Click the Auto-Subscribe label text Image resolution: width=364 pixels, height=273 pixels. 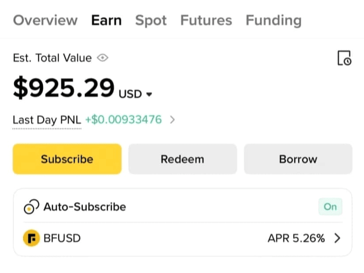tap(85, 207)
